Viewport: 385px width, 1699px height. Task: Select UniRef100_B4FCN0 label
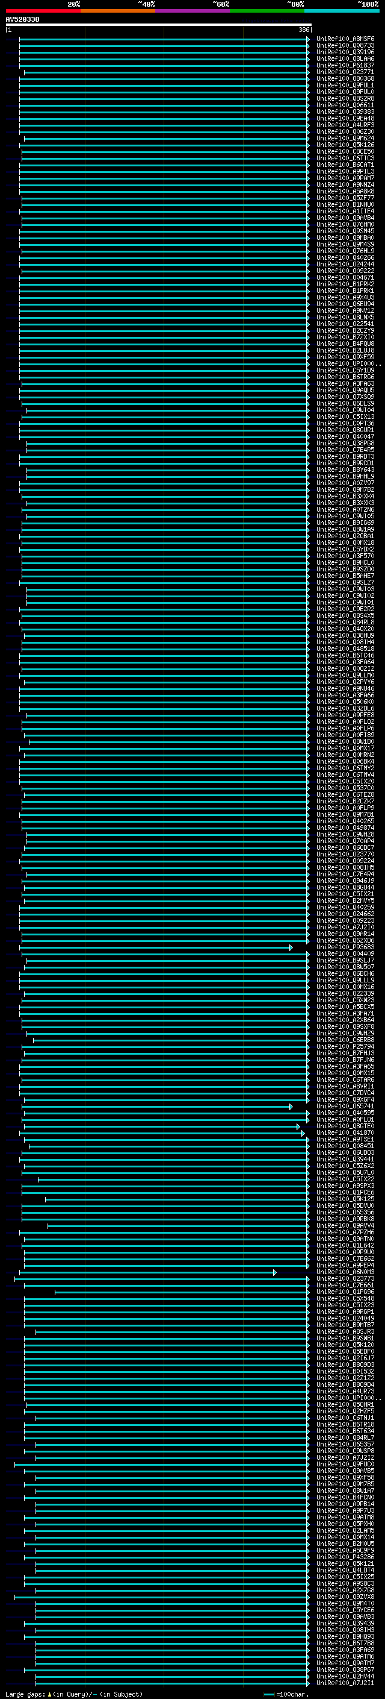[345, 1497]
